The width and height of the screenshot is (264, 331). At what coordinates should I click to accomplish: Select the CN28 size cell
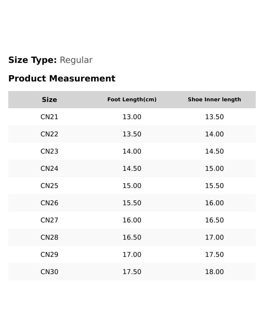(49, 237)
